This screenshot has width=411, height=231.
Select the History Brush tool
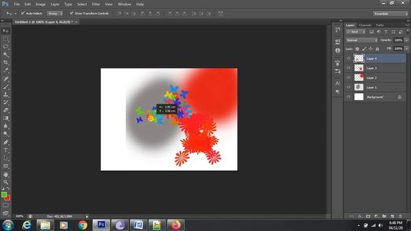tap(6, 103)
